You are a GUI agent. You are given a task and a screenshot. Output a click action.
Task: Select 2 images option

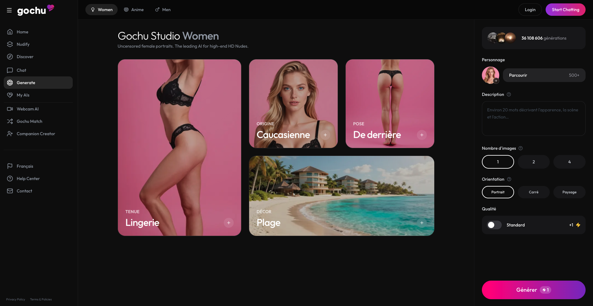[x=534, y=162]
